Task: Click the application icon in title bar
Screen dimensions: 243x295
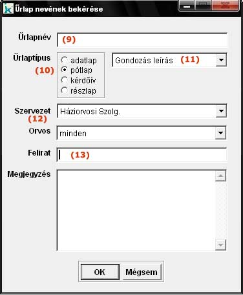Action: (x=8, y=9)
